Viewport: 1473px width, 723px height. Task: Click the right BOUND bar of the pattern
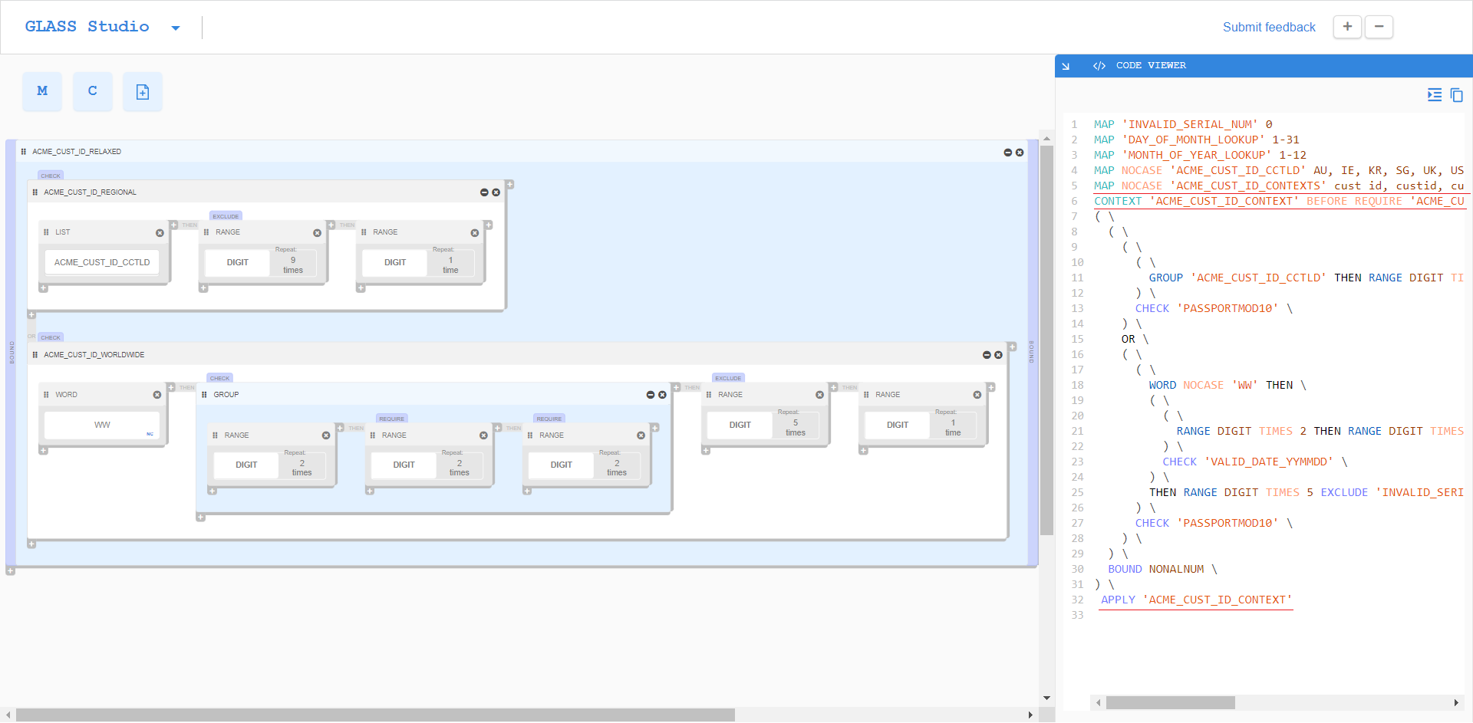click(1033, 353)
